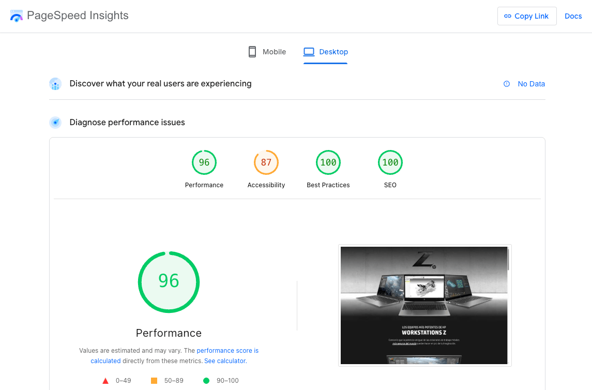Image resolution: width=592 pixels, height=390 pixels.
Task: Click the diagnose performance issues section icon
Action: coord(55,123)
